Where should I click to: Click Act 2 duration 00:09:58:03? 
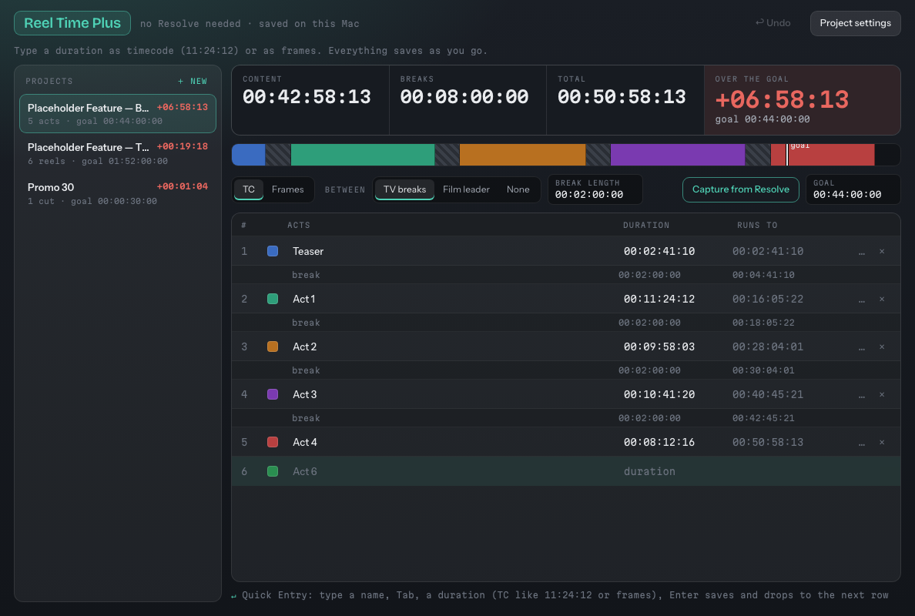pos(659,347)
